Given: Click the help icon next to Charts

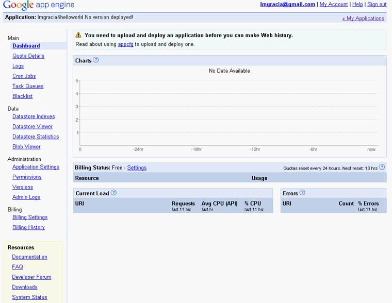Looking at the screenshot, I should [x=96, y=60].
